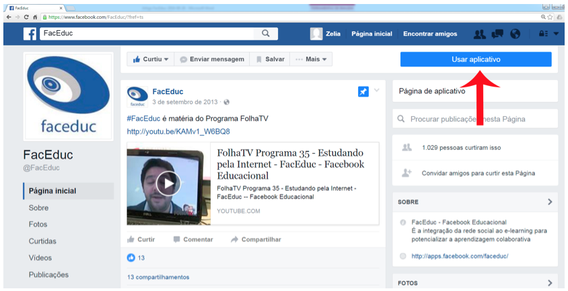Open post options chevron
The height and width of the screenshot is (291, 568).
(377, 91)
